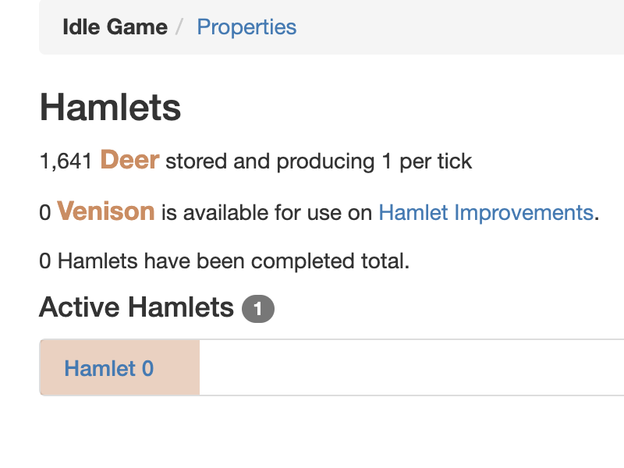Click the Active Hamlets section heading
624x468 pixels.
click(x=136, y=307)
